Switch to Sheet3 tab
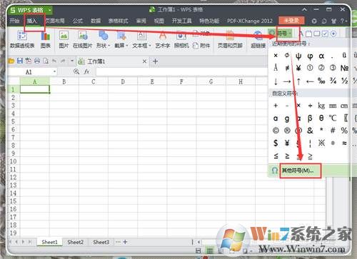This screenshot has height=259, width=357. (x=101, y=242)
